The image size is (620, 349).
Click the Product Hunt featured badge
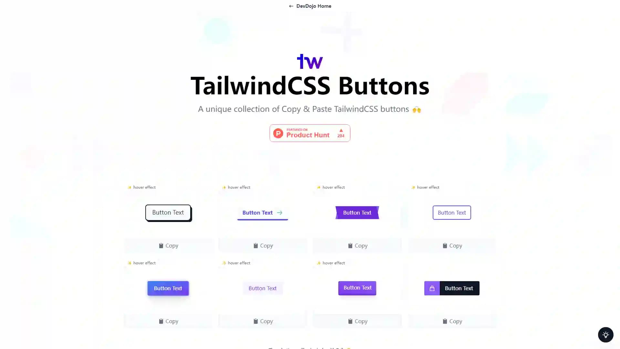point(310,132)
